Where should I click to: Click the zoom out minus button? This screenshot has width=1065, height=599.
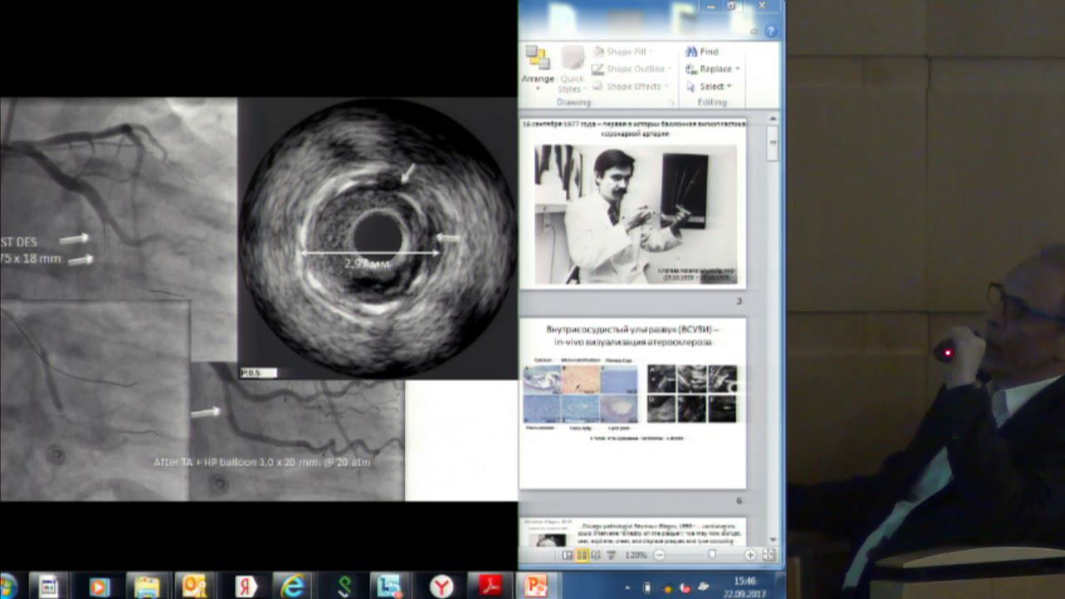pos(659,555)
